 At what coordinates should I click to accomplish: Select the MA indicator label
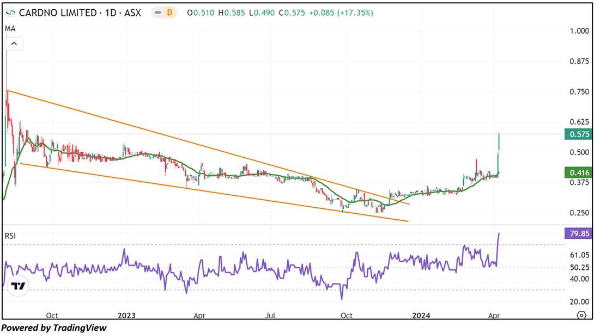10,29
